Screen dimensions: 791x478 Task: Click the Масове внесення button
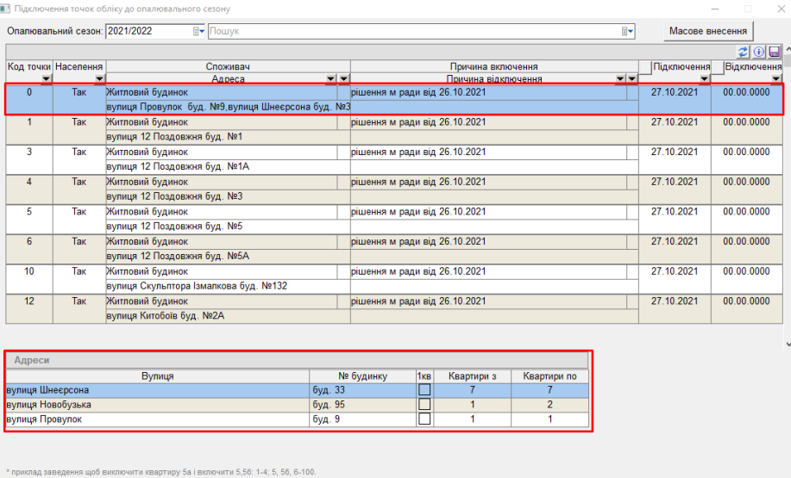[709, 30]
